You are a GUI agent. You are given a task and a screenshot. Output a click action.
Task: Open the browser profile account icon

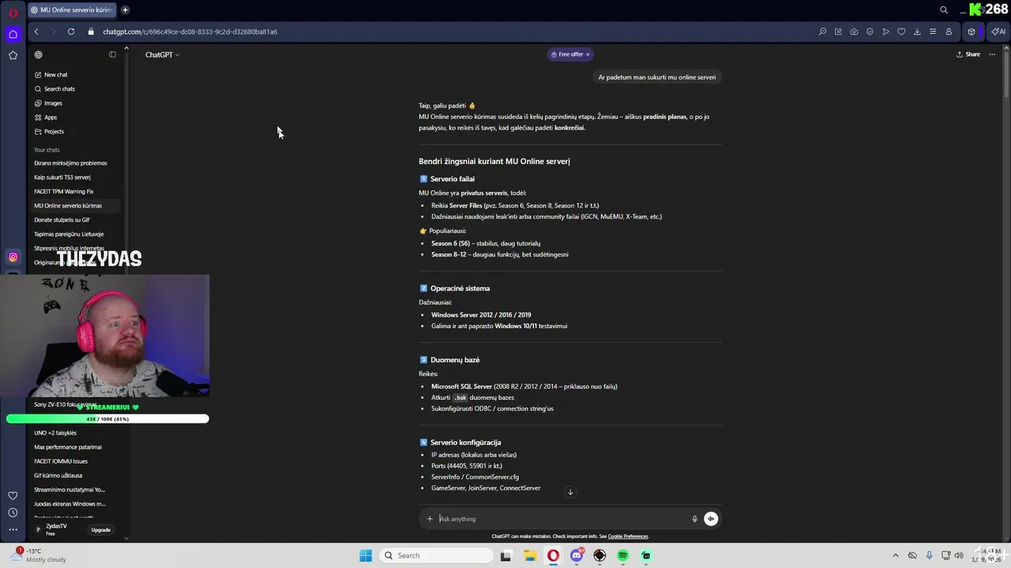click(x=949, y=32)
